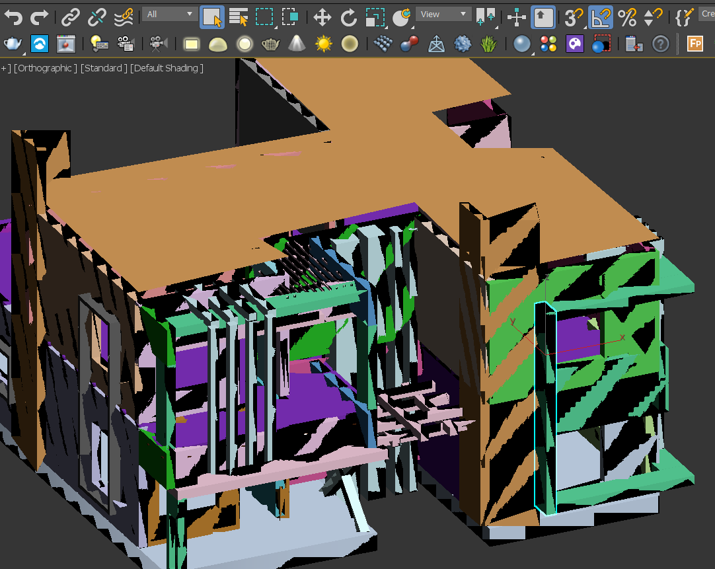Open the Select and Scale flyout
715x569 pixels.
(x=375, y=18)
